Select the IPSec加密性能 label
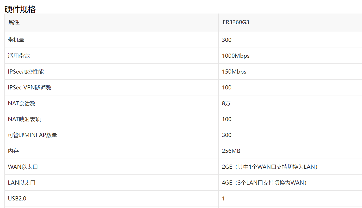Image resolution: width=362 pixels, height=208 pixels. tap(26, 71)
